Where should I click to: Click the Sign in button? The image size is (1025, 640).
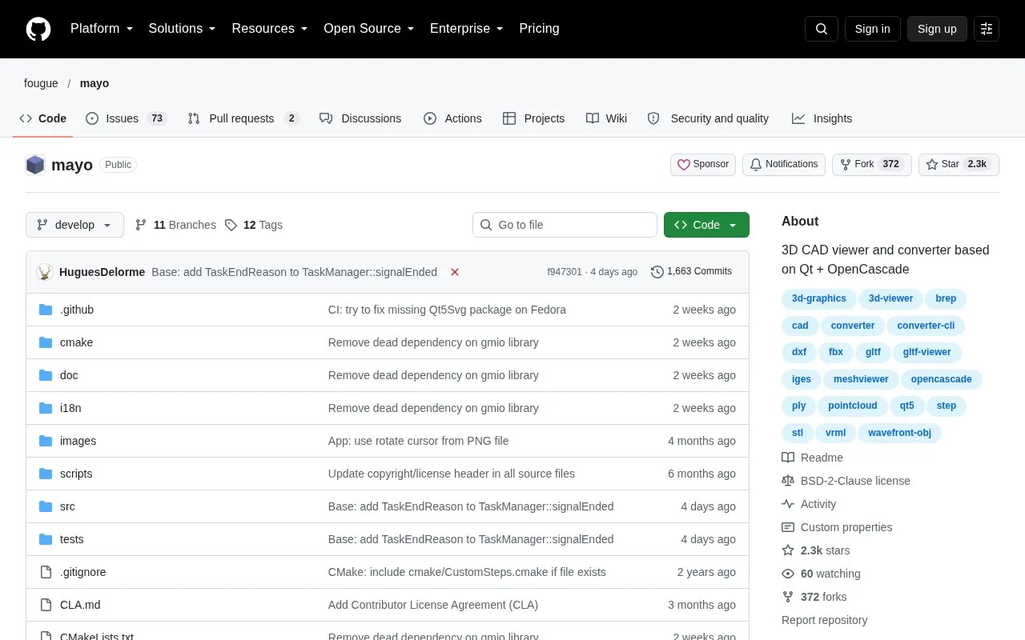coord(872,29)
